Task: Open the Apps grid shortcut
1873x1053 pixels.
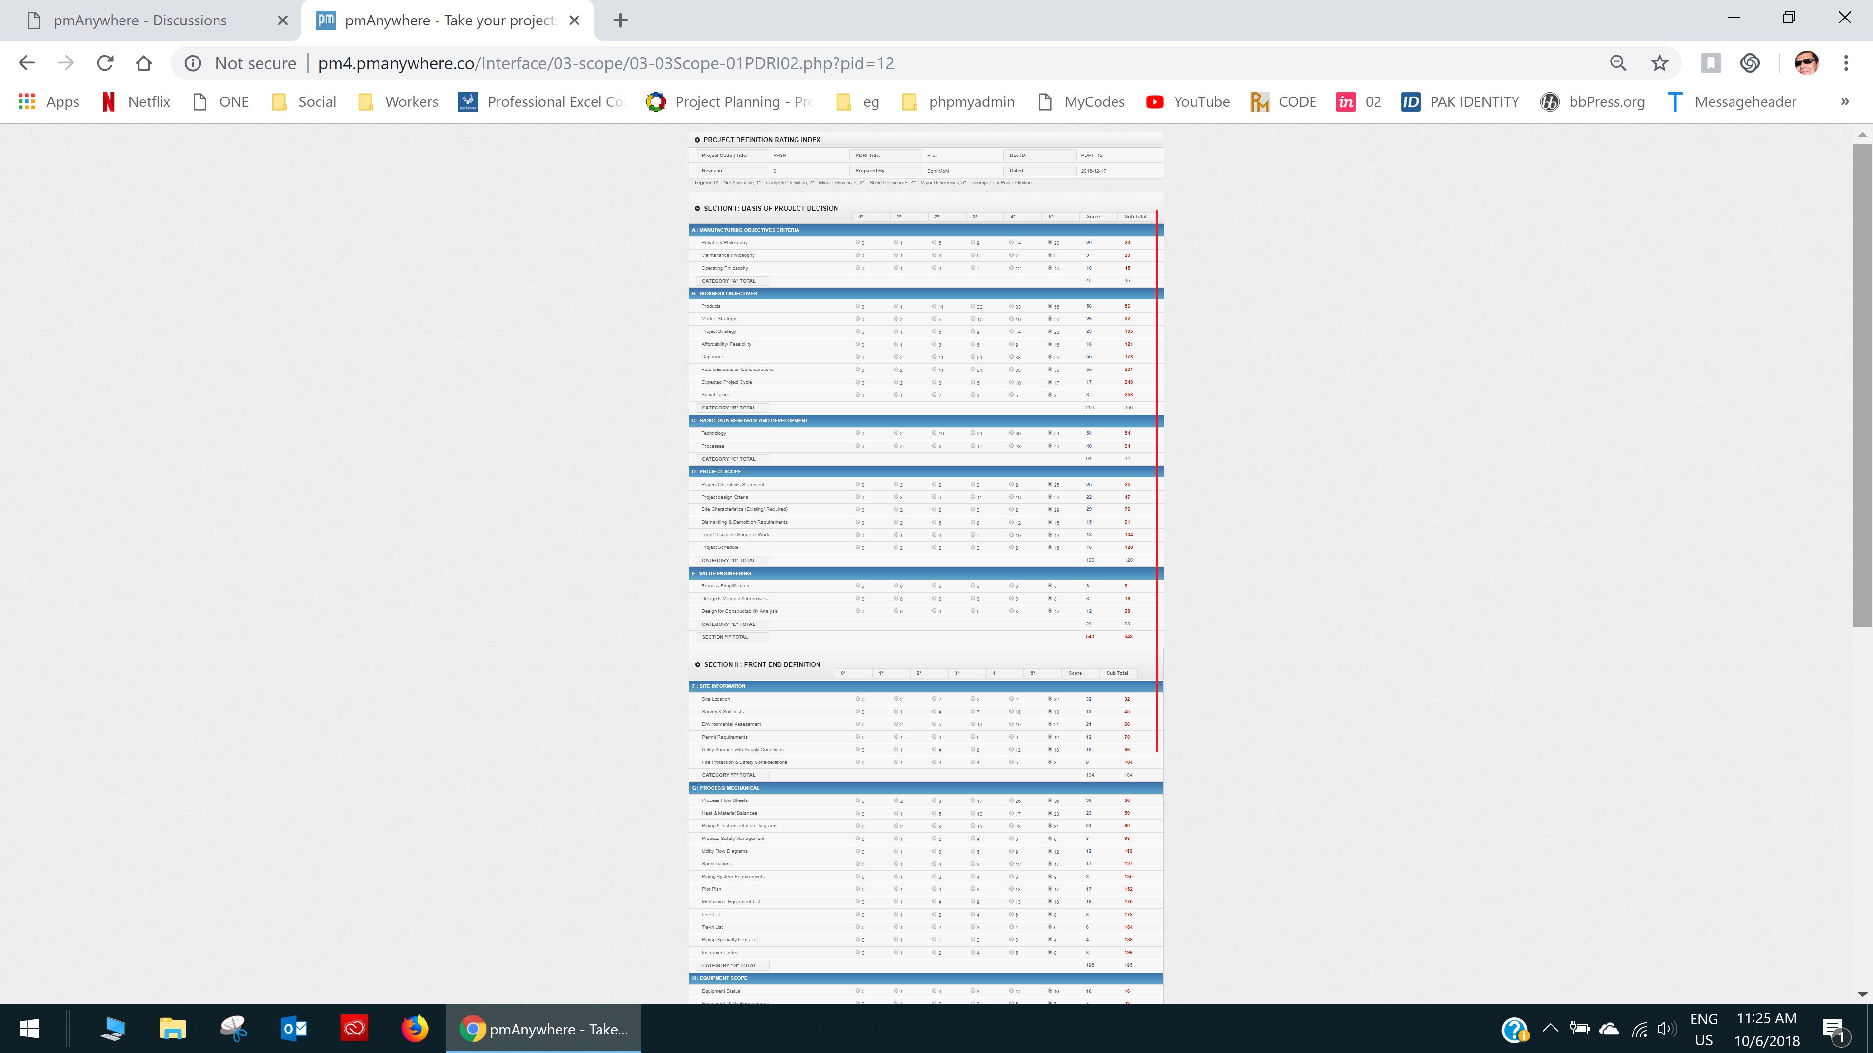Action: (x=48, y=102)
